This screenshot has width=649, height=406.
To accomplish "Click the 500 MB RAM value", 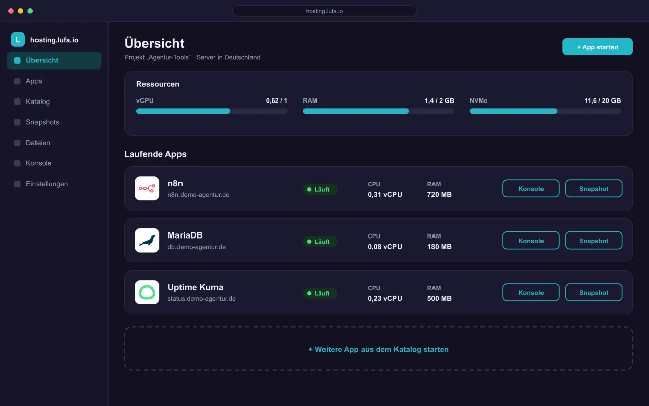I will tap(440, 299).
